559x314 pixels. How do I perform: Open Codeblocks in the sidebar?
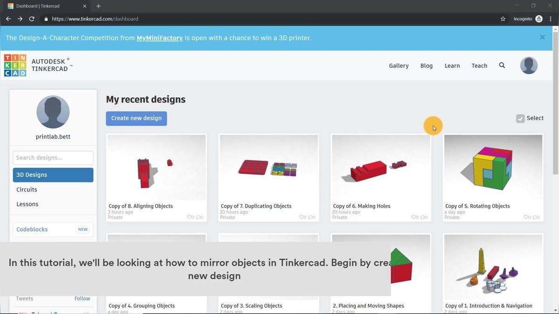pos(53,229)
